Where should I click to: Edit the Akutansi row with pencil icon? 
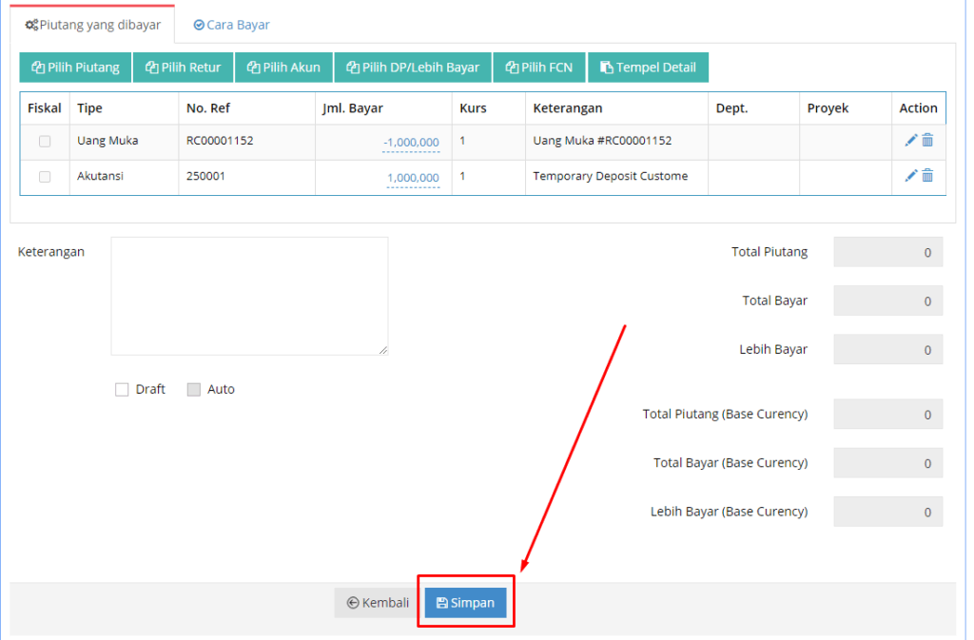coord(910,176)
